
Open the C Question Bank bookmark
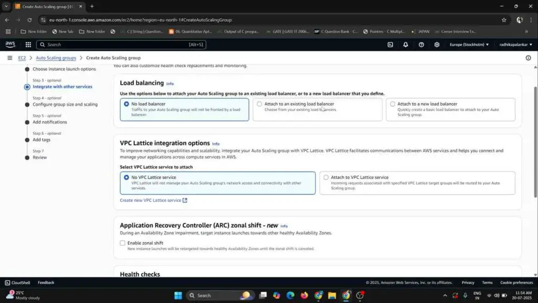[336, 31]
